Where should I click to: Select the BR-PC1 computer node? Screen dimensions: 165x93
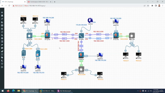click(x=64, y=74)
